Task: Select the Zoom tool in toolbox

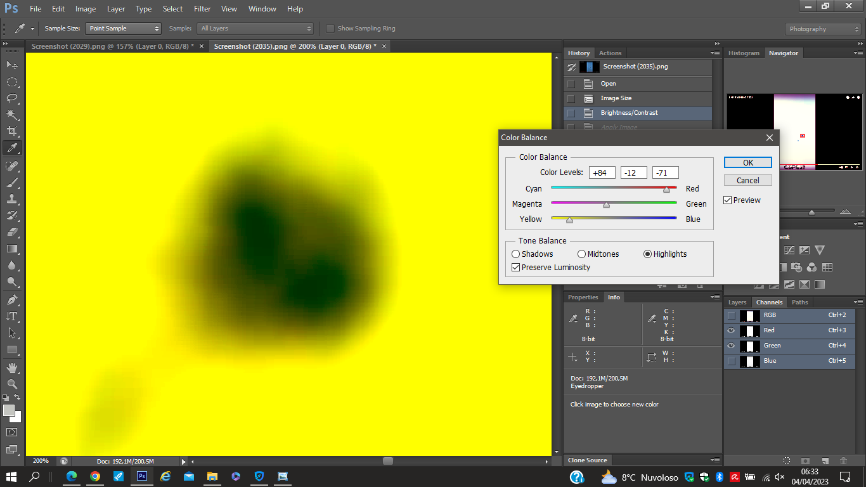Action: pos(12,384)
